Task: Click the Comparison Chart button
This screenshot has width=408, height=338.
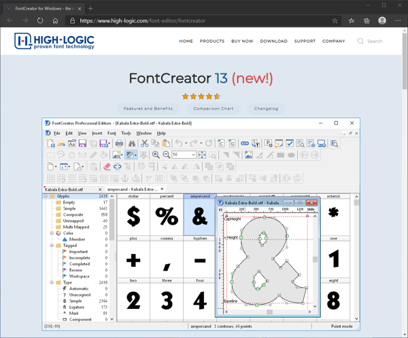Action: [x=214, y=109]
